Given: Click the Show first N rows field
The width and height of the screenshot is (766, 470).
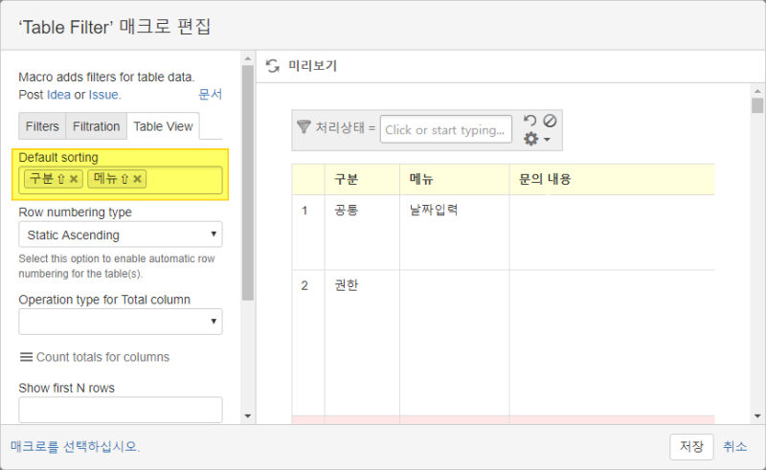Looking at the screenshot, I should pos(121,410).
